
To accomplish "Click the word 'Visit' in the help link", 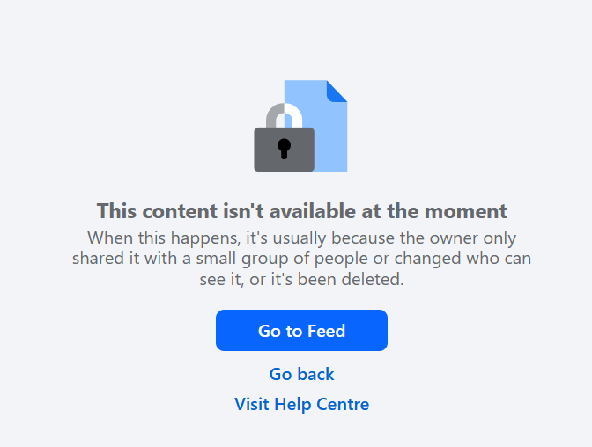I will (x=252, y=404).
